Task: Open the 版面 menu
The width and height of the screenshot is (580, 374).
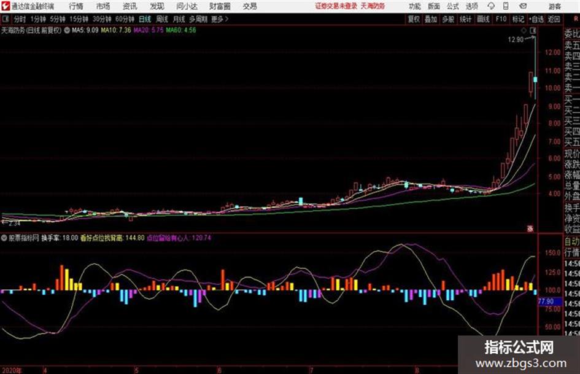Action: pos(433,6)
